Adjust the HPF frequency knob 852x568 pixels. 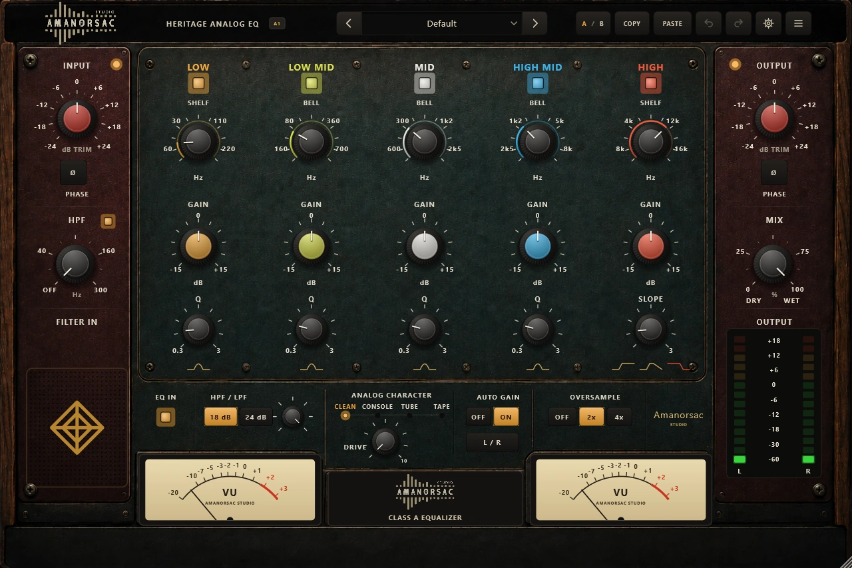tap(75, 264)
